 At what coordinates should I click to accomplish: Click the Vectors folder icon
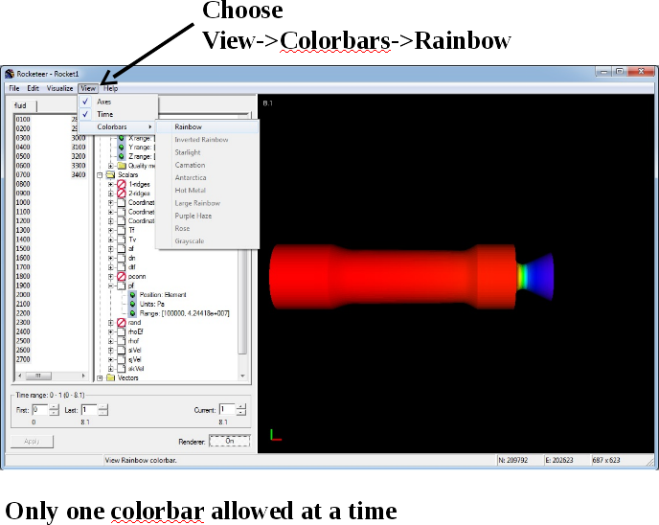click(110, 377)
